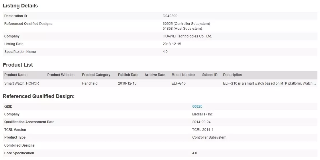The image size is (320, 160).
Task: Click the Archive Date column header
Action: [x=155, y=75]
